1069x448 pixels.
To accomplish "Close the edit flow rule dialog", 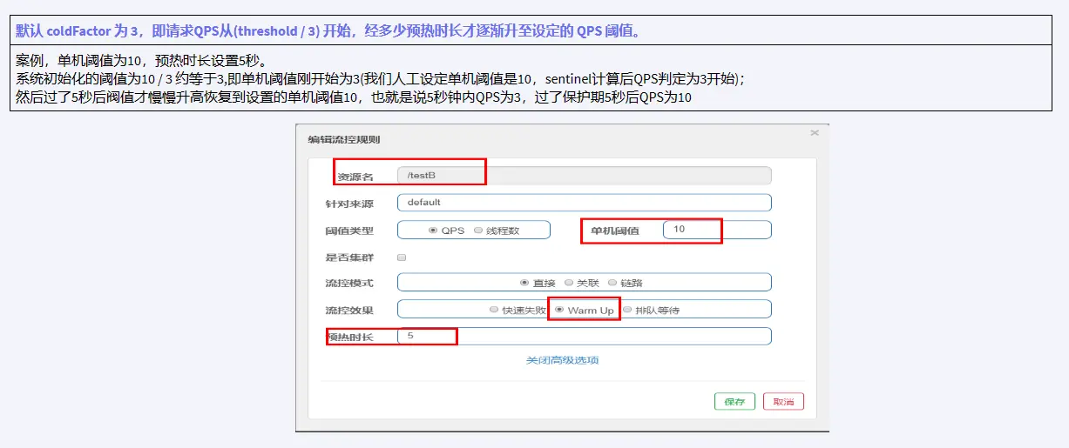I will 814,133.
